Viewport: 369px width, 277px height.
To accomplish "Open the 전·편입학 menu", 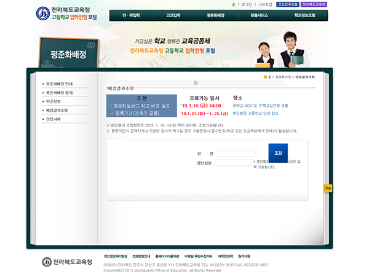I will 130,15.
